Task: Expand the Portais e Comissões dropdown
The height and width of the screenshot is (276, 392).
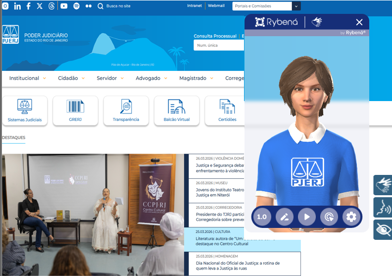Action: pos(296,6)
